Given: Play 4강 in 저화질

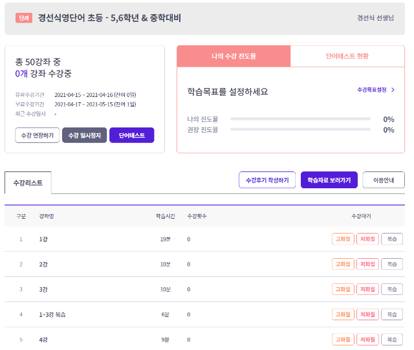Looking at the screenshot, I should (367, 340).
